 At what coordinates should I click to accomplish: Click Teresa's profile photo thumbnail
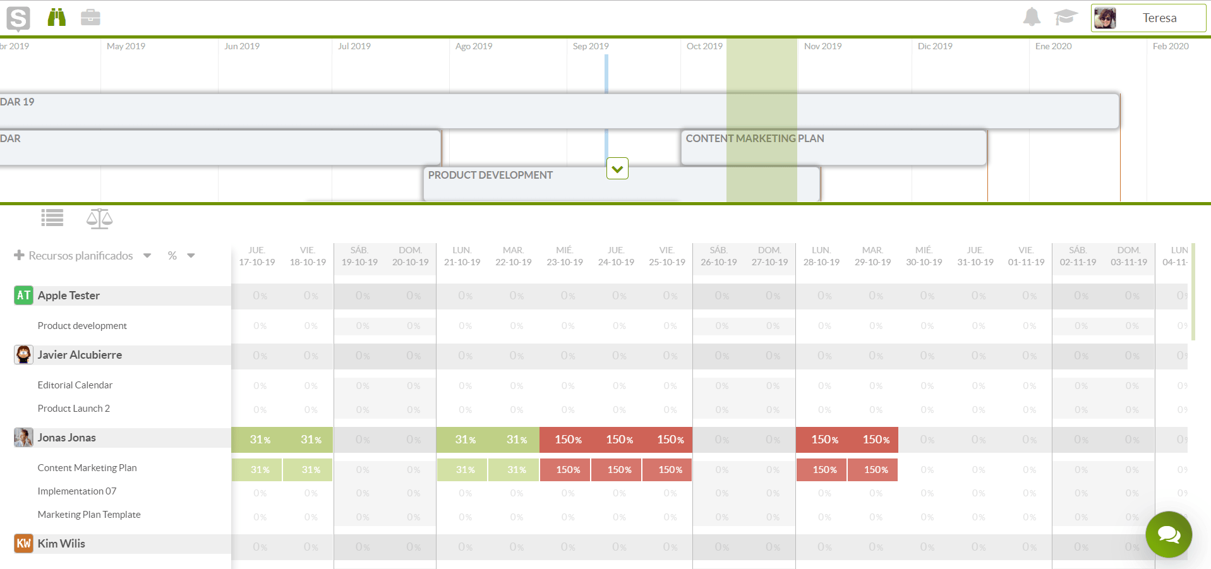point(1105,18)
